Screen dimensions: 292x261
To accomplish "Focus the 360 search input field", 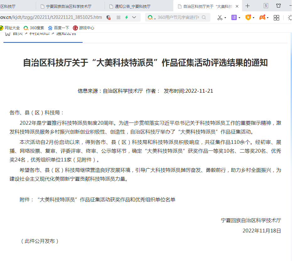I will click(x=178, y=18).
